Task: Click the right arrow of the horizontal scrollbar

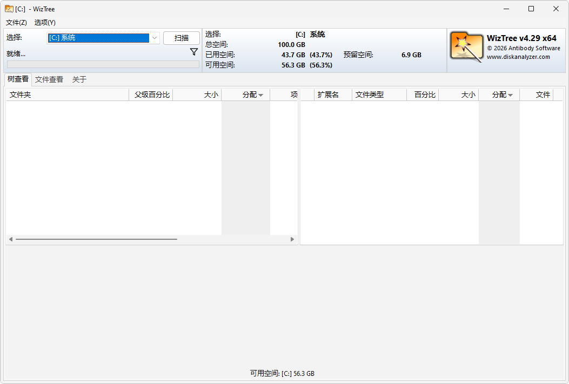Action: click(x=292, y=239)
